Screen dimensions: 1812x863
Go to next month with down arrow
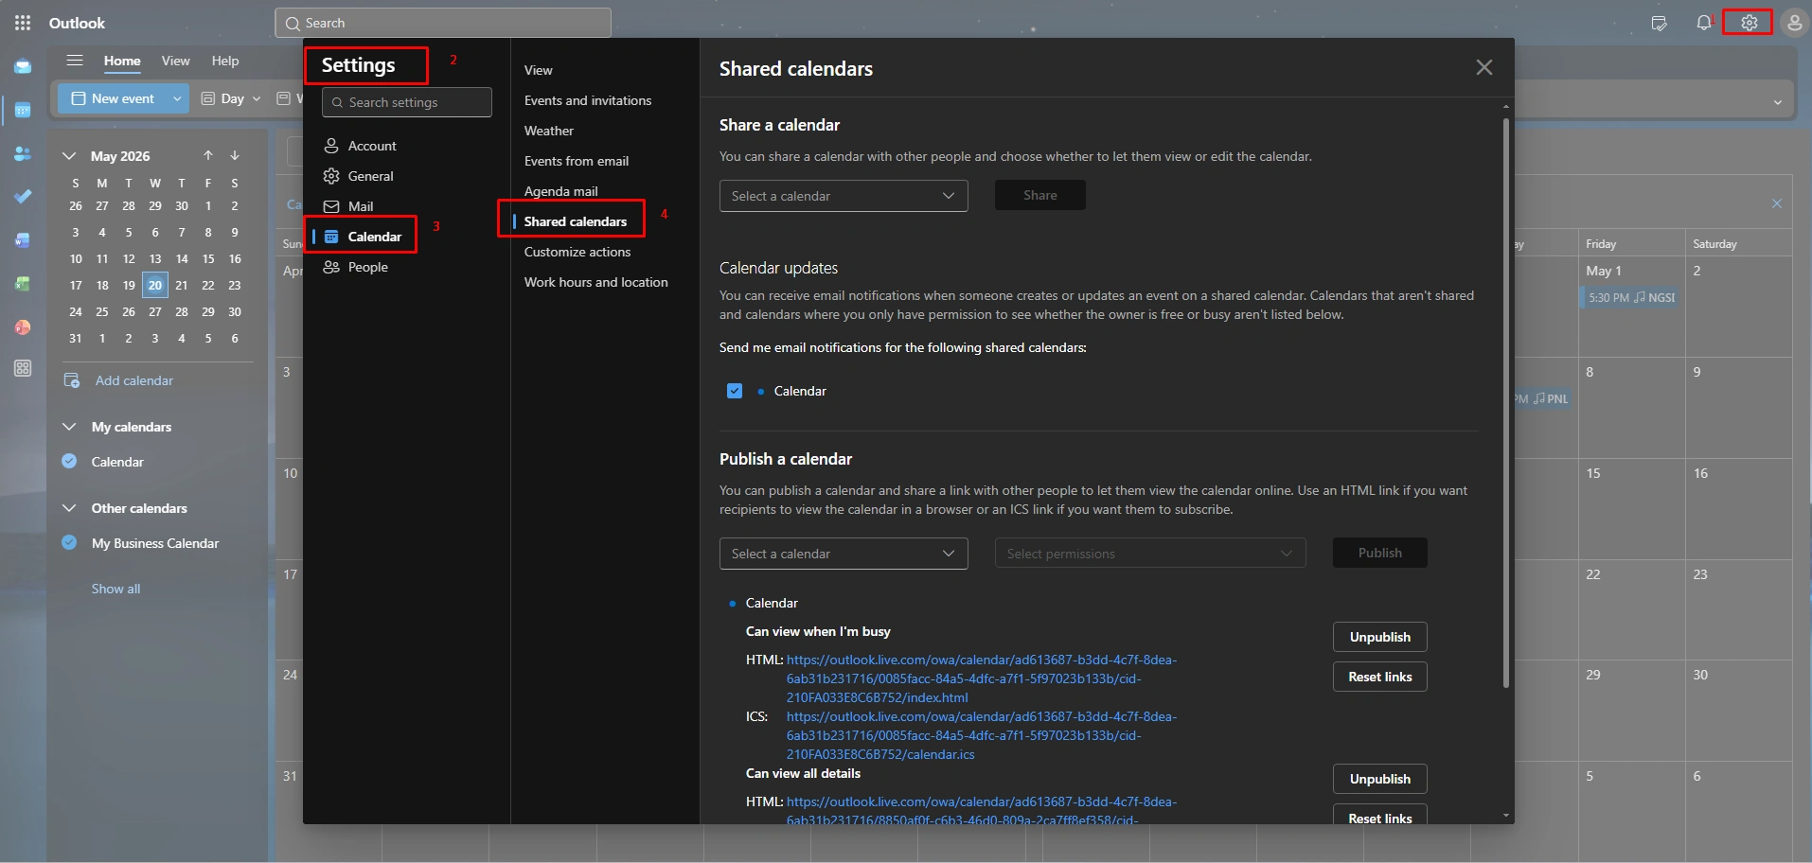coord(235,155)
